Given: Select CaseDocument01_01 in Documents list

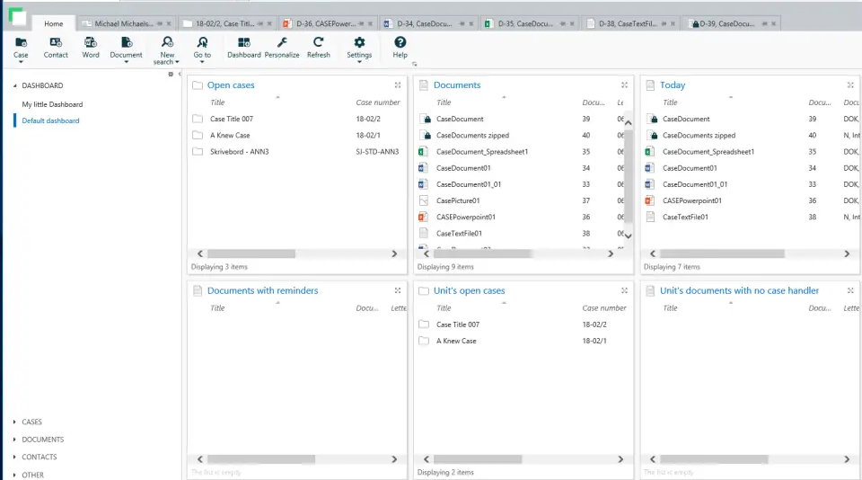Looking at the screenshot, I should click(x=521, y=184).
